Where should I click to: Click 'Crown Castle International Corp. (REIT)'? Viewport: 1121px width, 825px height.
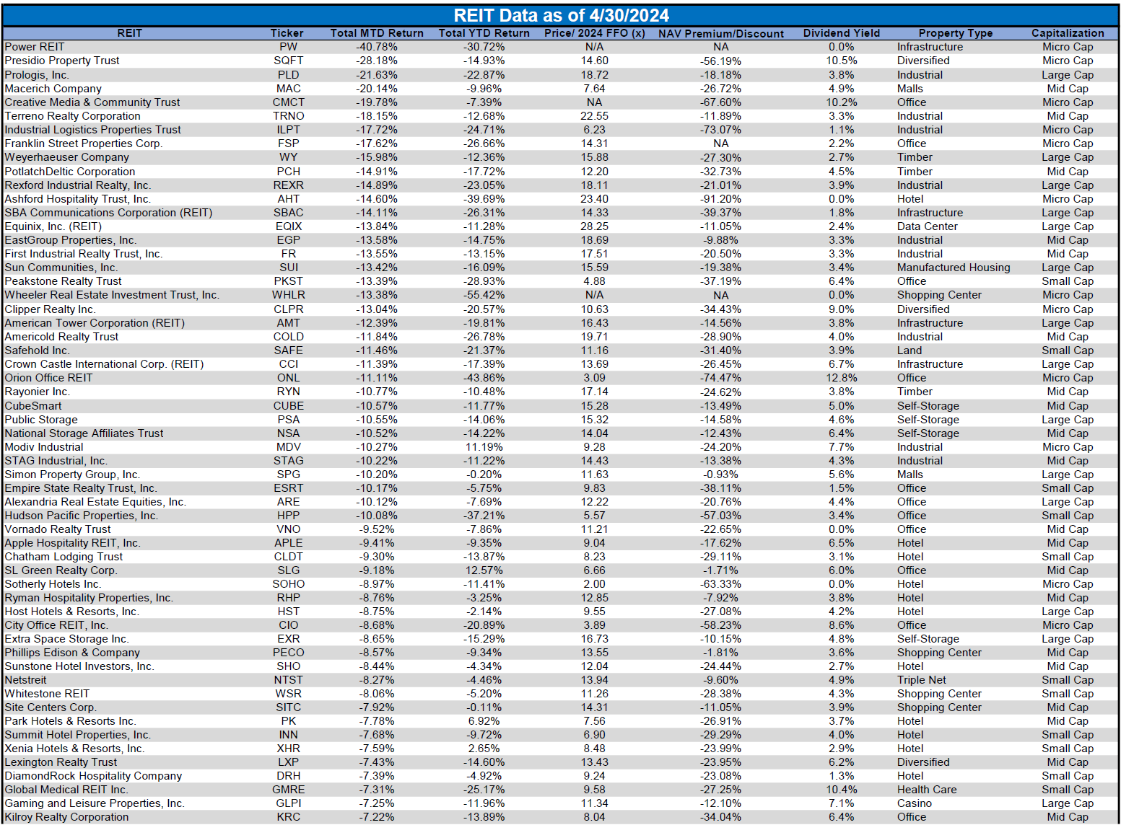pos(105,364)
